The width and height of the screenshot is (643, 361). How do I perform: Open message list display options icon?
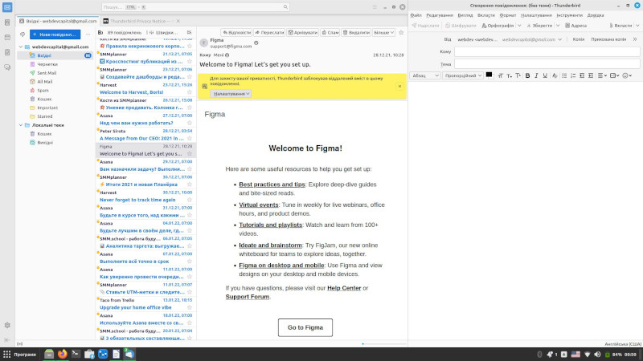click(189, 32)
